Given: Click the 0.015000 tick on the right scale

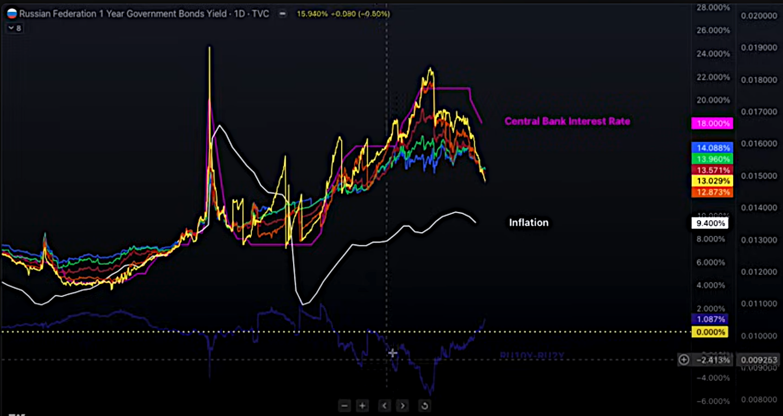Looking at the screenshot, I should [759, 176].
